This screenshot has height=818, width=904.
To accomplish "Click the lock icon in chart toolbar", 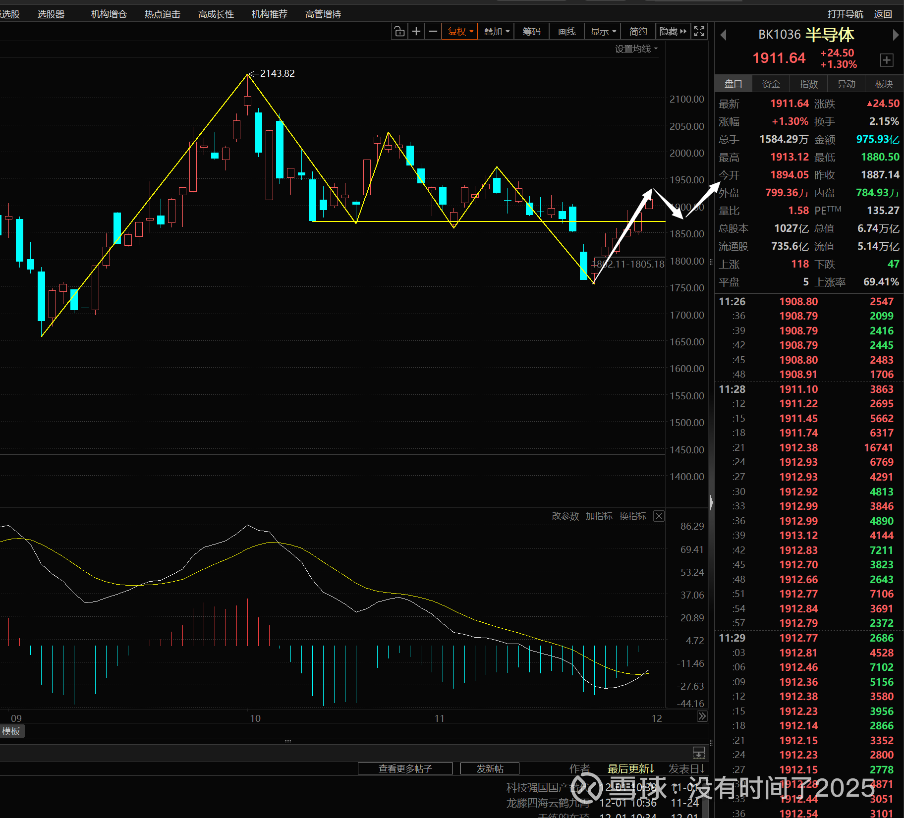I will 399,32.
